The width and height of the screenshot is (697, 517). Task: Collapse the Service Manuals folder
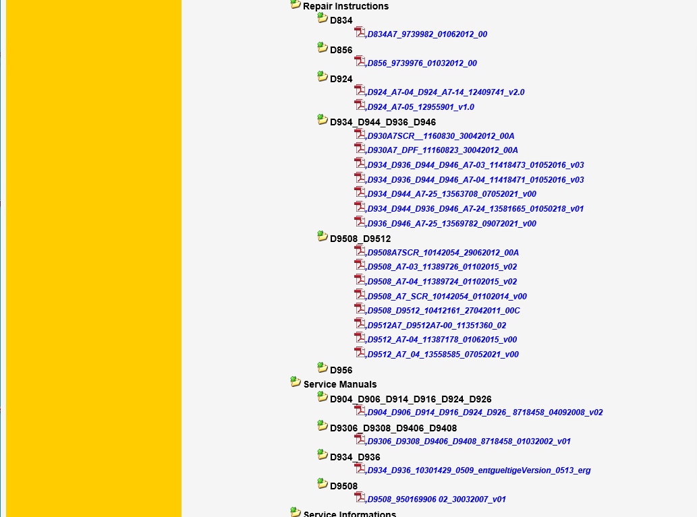pos(296,382)
